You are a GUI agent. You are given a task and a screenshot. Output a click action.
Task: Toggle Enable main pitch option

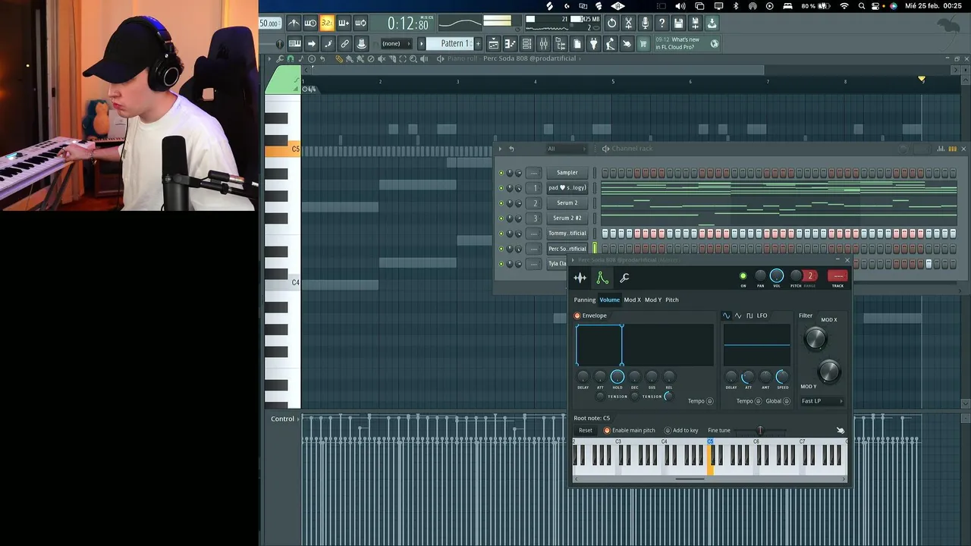(x=607, y=430)
